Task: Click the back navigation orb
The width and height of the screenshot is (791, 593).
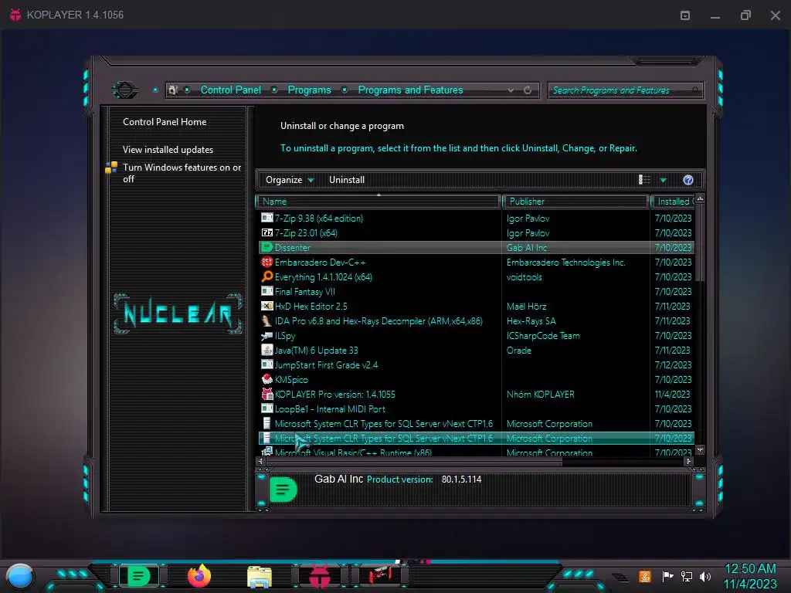Action: coord(124,90)
